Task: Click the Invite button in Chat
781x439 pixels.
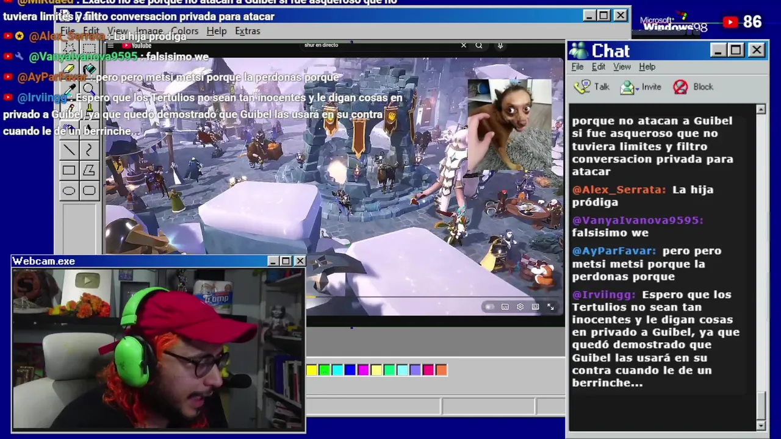Action: (x=640, y=87)
